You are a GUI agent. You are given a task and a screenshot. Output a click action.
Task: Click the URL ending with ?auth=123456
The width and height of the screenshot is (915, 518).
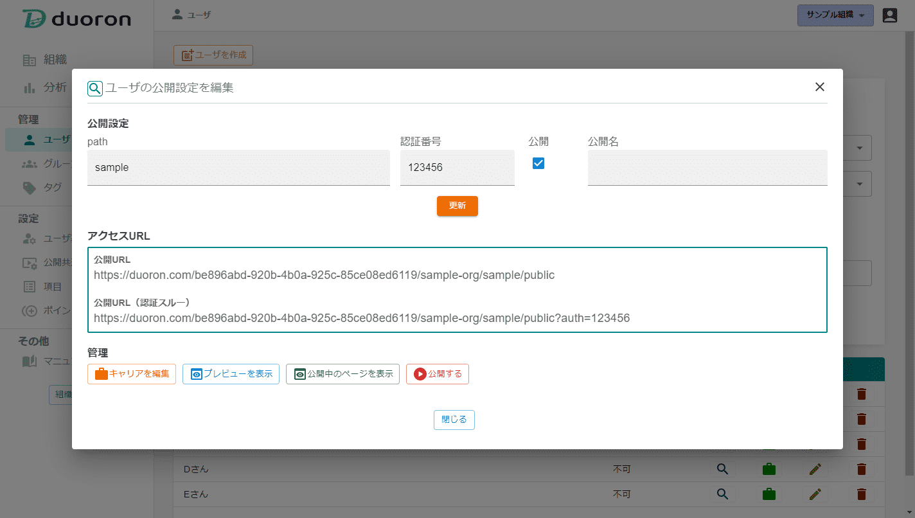362,317
